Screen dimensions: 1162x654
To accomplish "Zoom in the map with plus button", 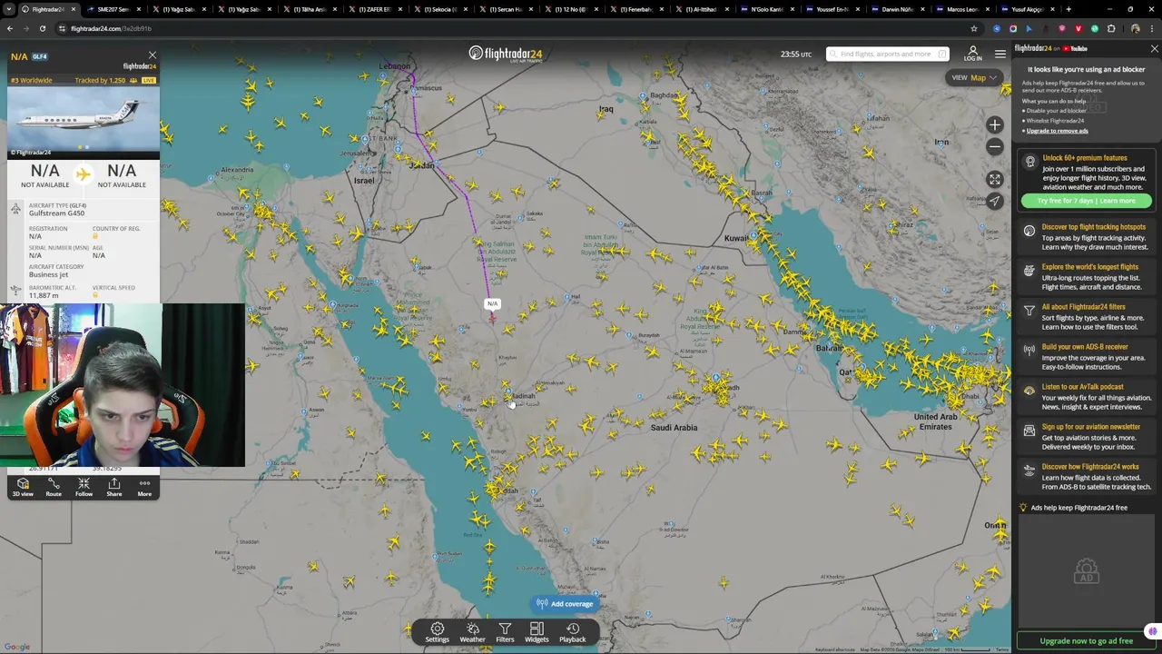I will tap(995, 125).
